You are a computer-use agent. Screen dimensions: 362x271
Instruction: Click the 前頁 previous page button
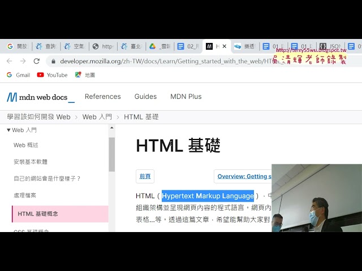click(x=145, y=177)
